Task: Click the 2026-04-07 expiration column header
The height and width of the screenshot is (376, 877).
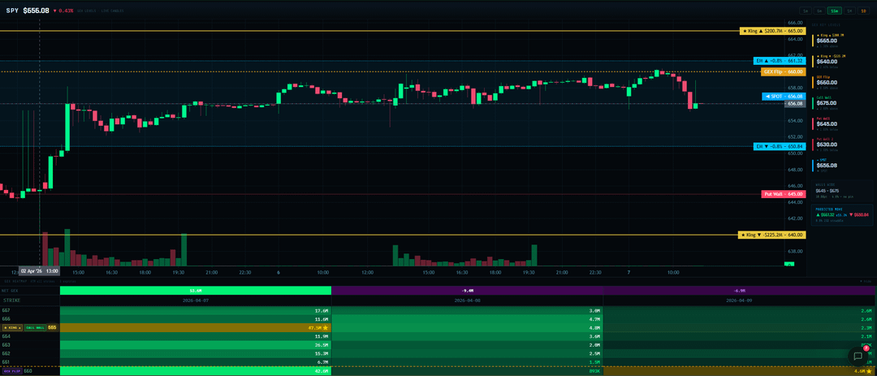Action: pos(196,299)
